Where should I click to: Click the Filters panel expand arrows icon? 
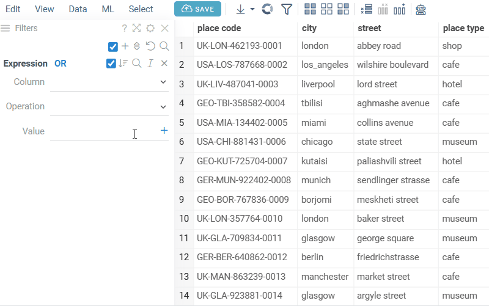(136, 28)
